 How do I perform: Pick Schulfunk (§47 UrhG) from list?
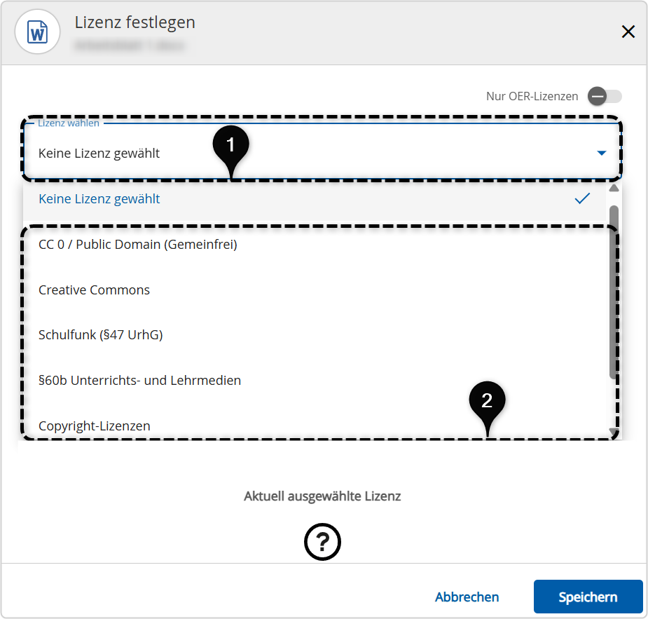pos(101,335)
